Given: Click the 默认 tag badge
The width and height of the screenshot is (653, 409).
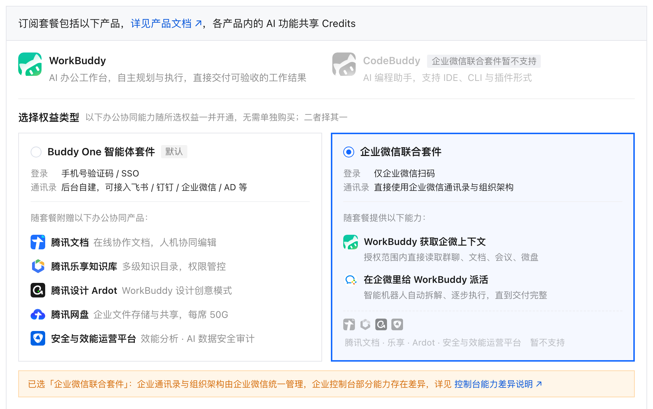Looking at the screenshot, I should (174, 152).
